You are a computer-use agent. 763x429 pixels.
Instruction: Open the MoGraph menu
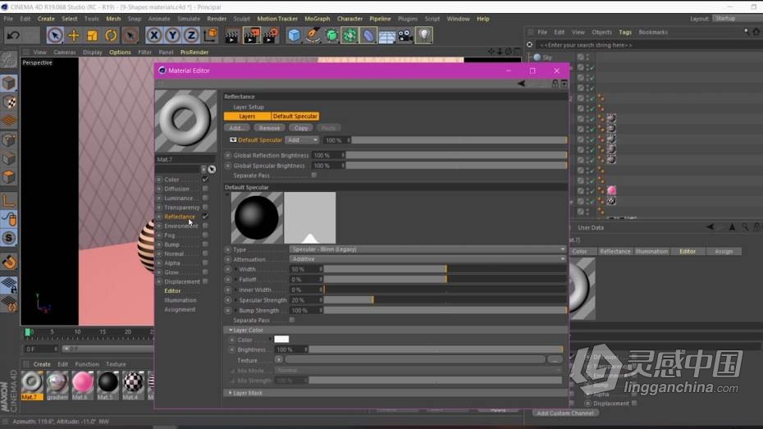click(317, 19)
